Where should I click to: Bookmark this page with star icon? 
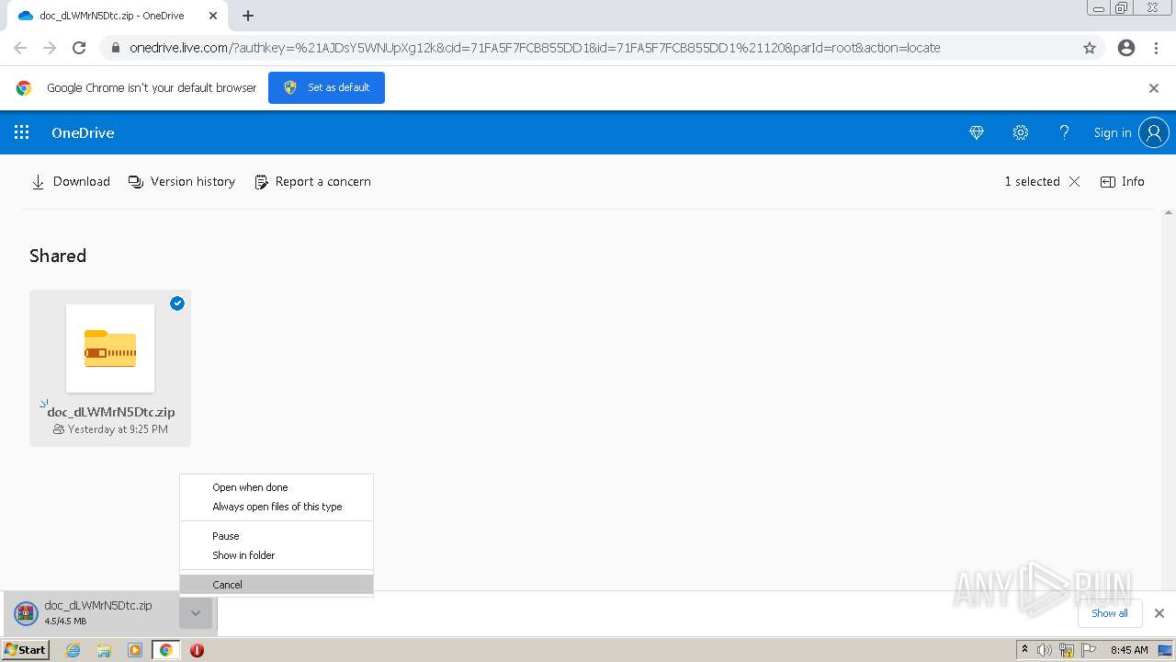(x=1090, y=48)
